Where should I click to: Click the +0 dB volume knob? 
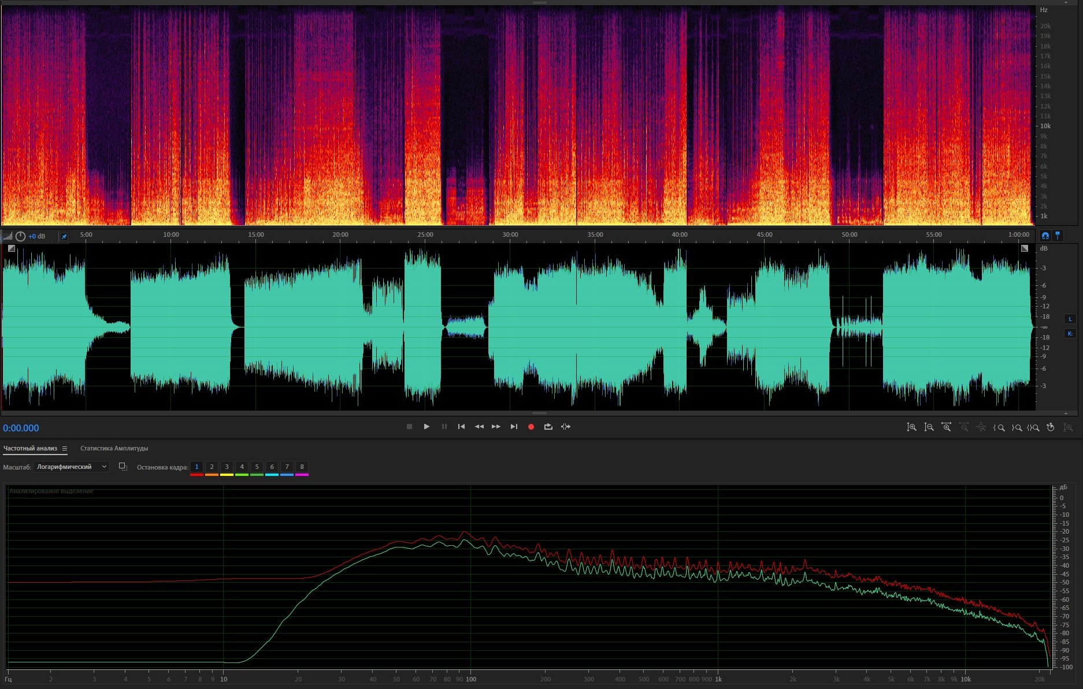coord(21,236)
